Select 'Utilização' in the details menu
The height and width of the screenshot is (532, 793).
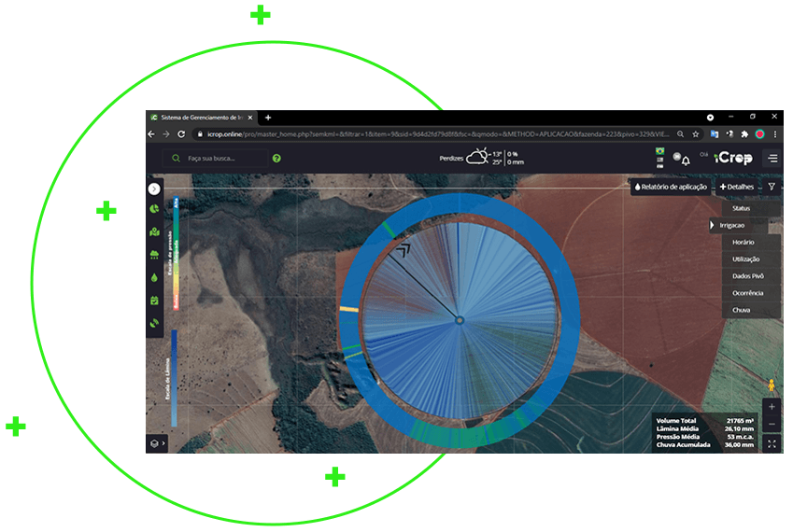point(751,259)
